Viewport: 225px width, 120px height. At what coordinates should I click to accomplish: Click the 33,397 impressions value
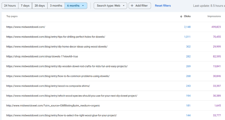pos(217,86)
